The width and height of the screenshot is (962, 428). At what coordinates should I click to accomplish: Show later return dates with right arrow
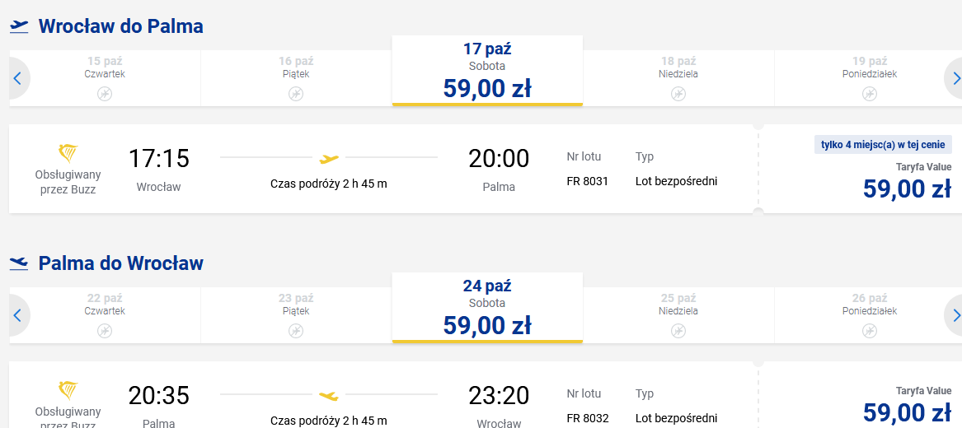[x=955, y=315]
